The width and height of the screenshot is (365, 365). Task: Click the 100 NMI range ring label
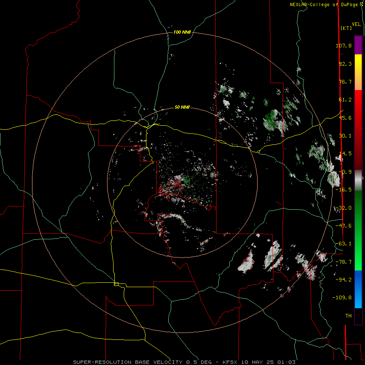(182, 32)
